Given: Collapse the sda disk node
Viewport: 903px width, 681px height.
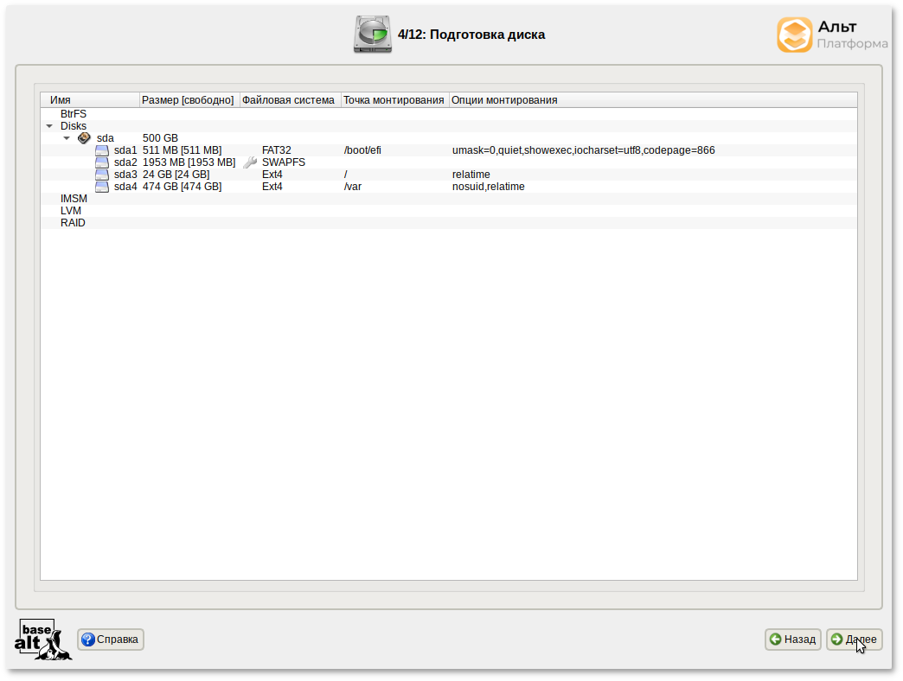Looking at the screenshot, I should click(67, 138).
